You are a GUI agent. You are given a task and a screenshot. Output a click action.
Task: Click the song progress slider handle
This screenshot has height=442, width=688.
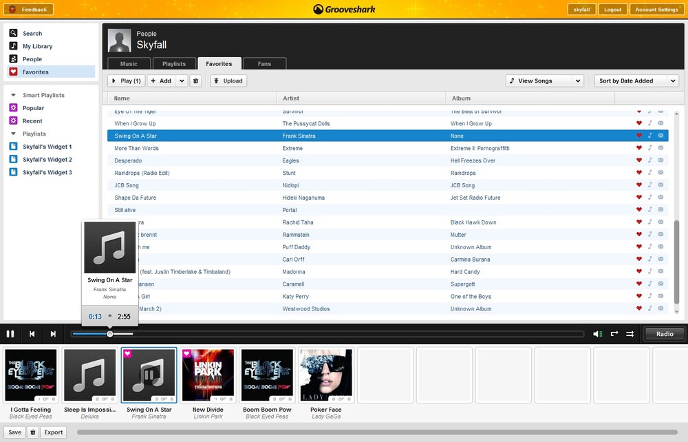pos(110,334)
